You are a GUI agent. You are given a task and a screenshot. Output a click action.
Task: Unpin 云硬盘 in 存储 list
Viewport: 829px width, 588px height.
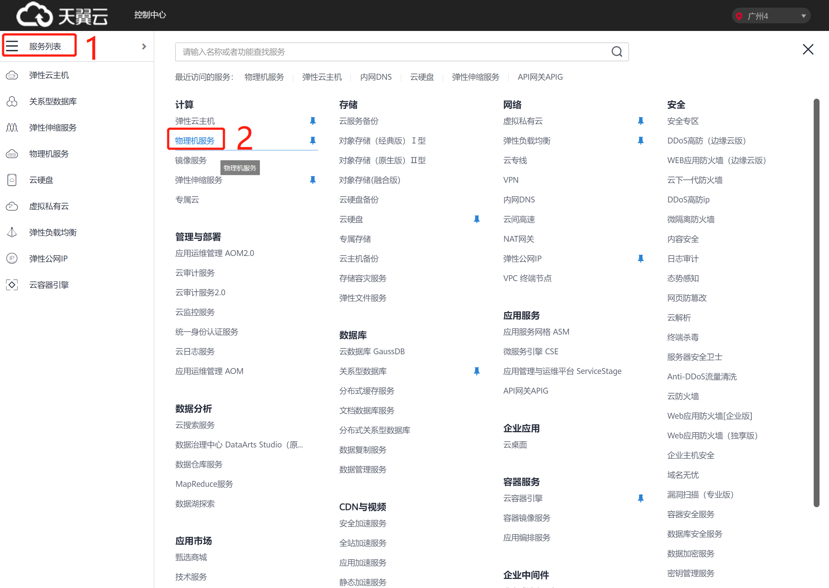click(477, 219)
